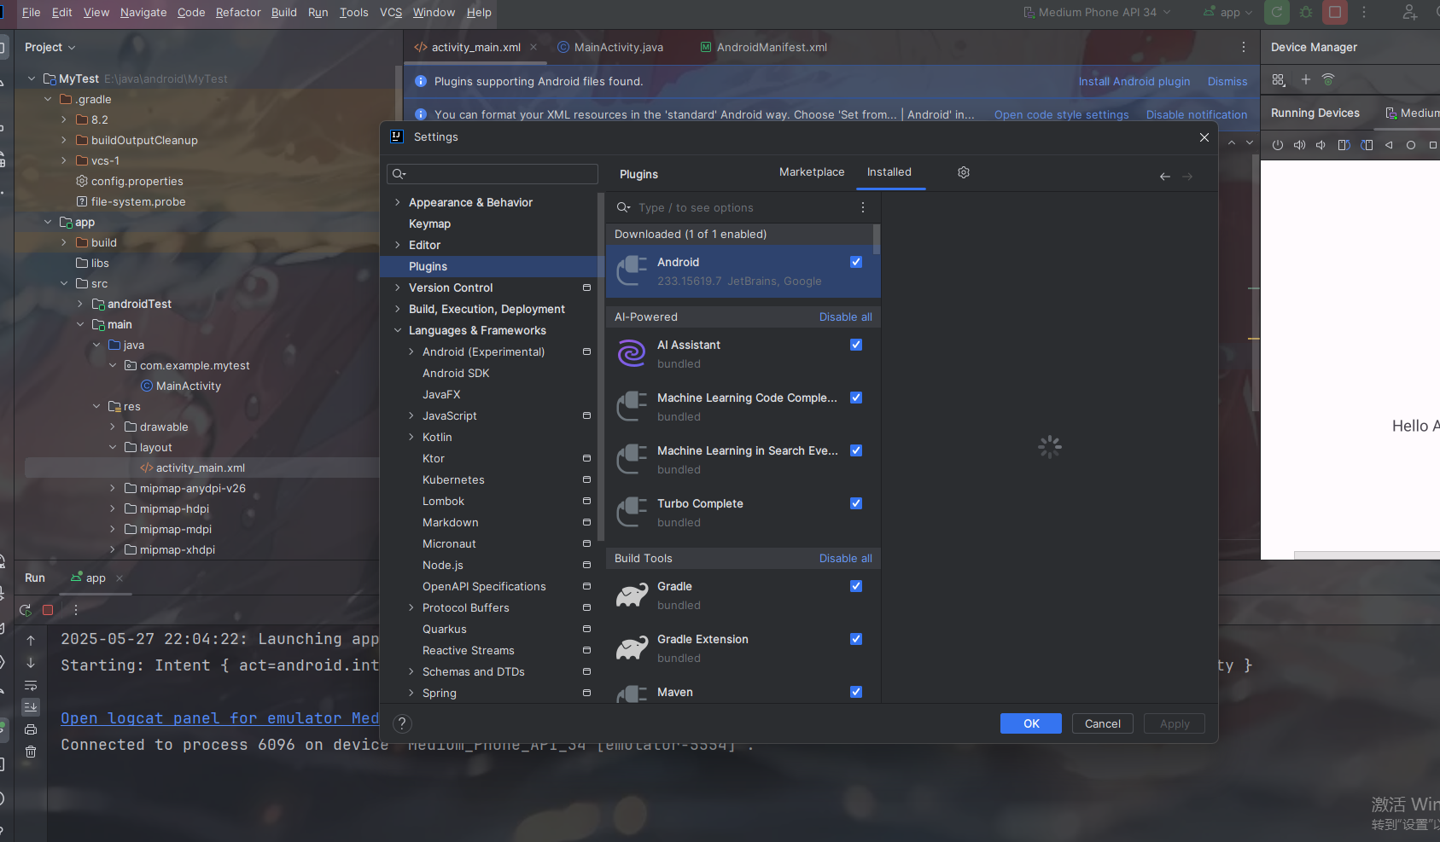Switch to MainActivity.java editor tab
Screen dimensions: 1440x842
point(610,47)
